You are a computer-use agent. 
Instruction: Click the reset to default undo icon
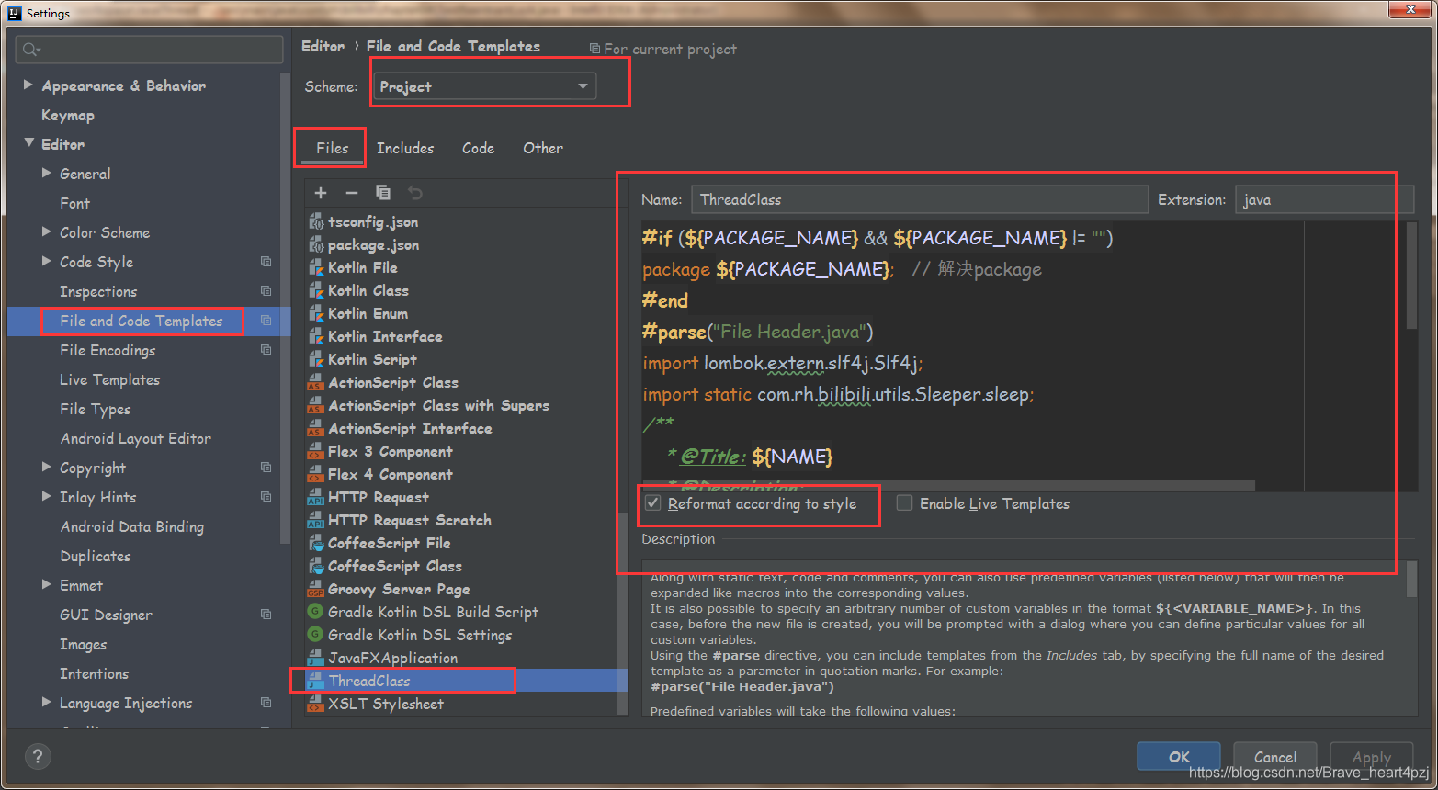coord(415,193)
